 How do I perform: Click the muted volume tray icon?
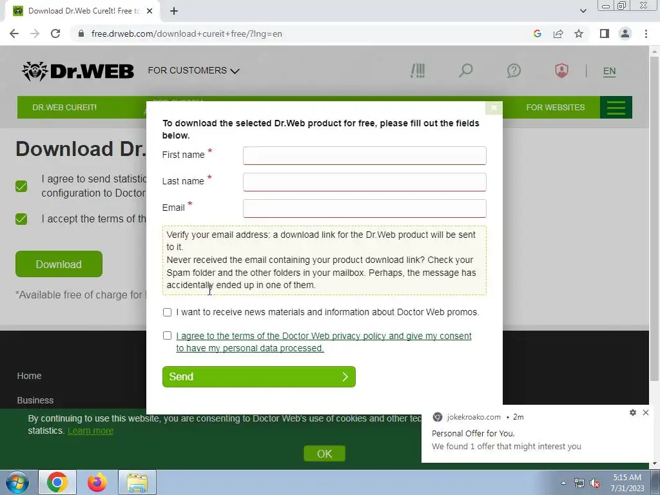click(595, 483)
